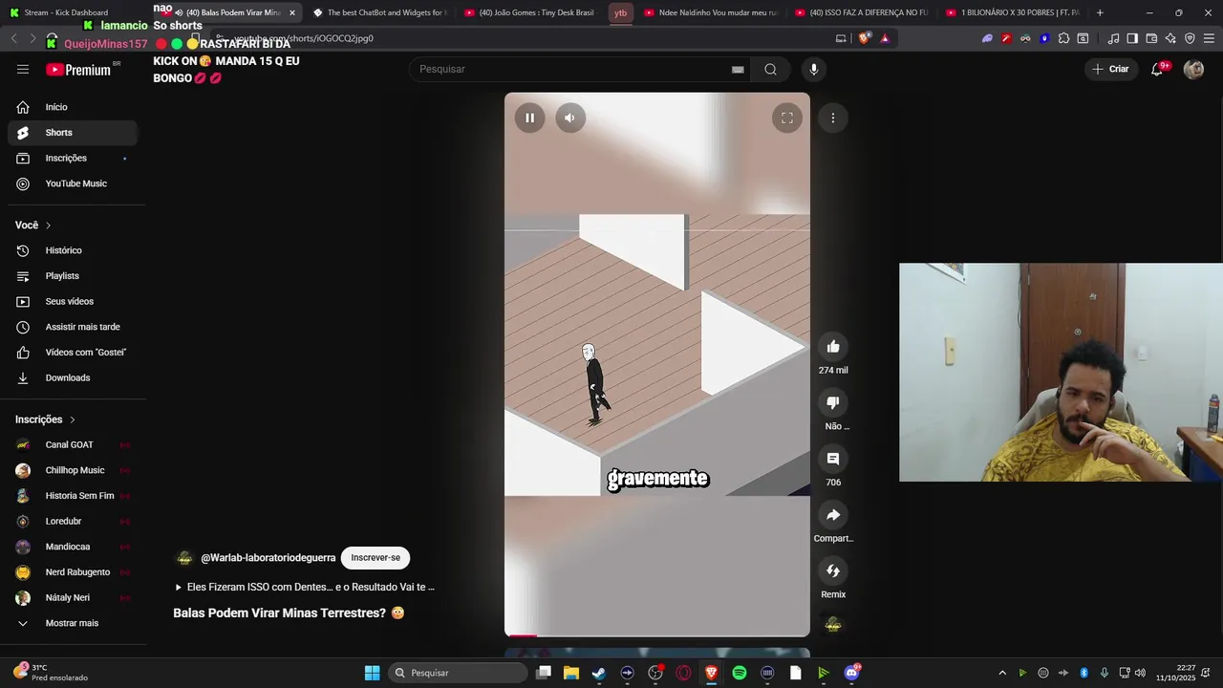Share the short via Compartilhar icon

pos(833,515)
